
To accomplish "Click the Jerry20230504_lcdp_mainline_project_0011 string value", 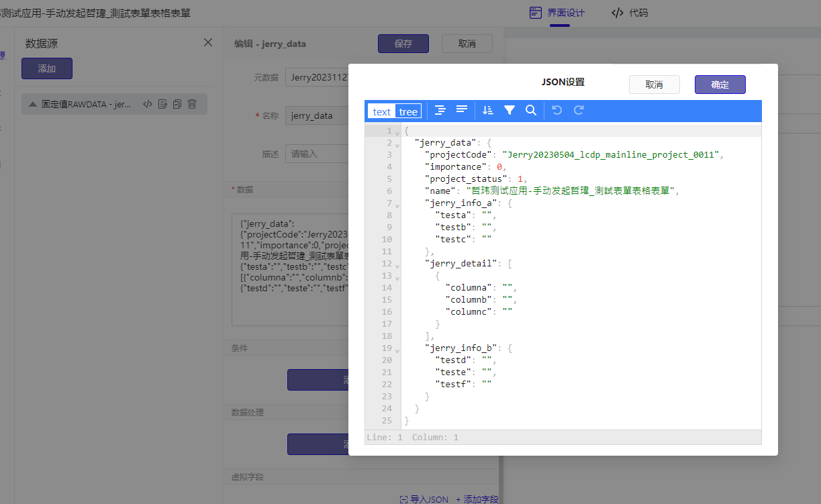I will pyautogui.click(x=611, y=154).
